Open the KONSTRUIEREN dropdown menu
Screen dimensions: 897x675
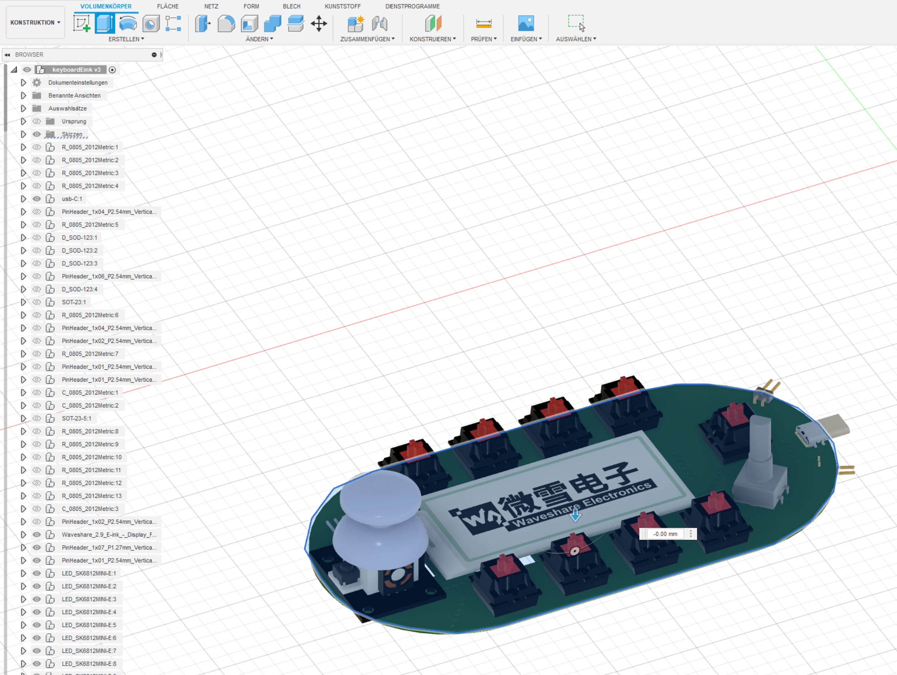coord(433,39)
